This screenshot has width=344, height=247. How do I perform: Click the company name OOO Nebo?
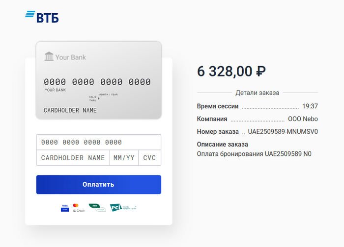[x=303, y=119]
